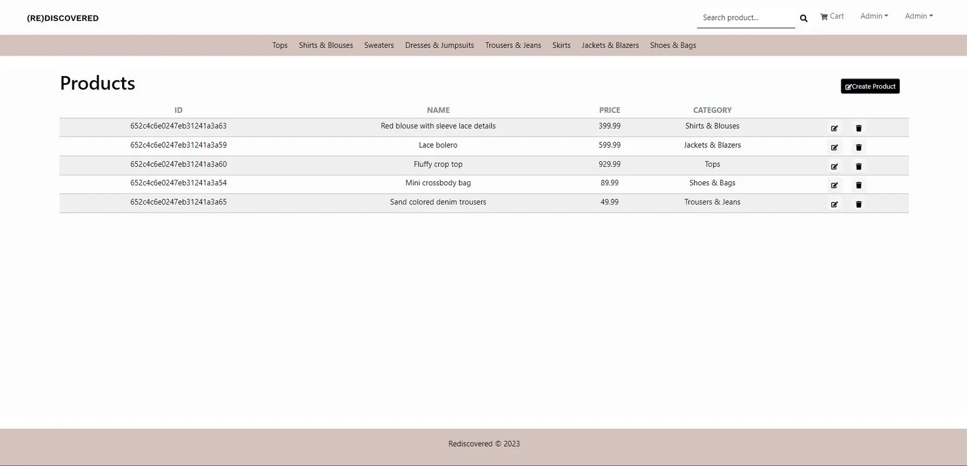Delete the Red blouse with sleeve lace details product
This screenshot has width=967, height=466.
[x=858, y=128]
